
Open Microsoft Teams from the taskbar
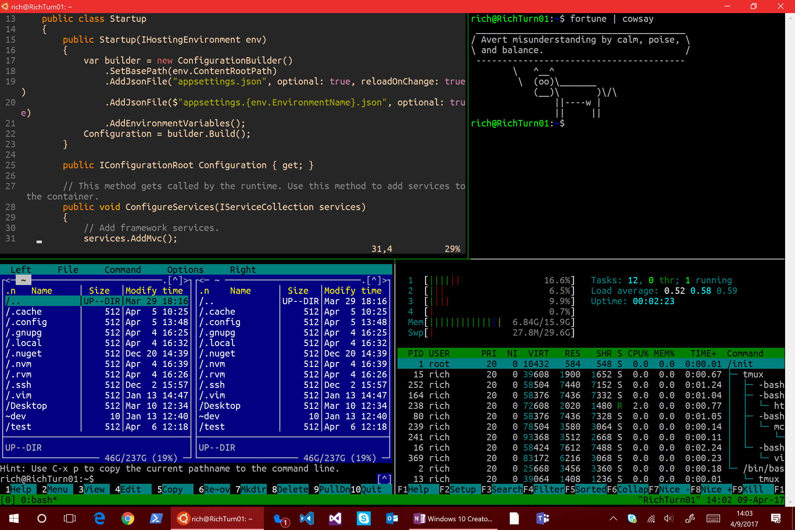pos(543,518)
